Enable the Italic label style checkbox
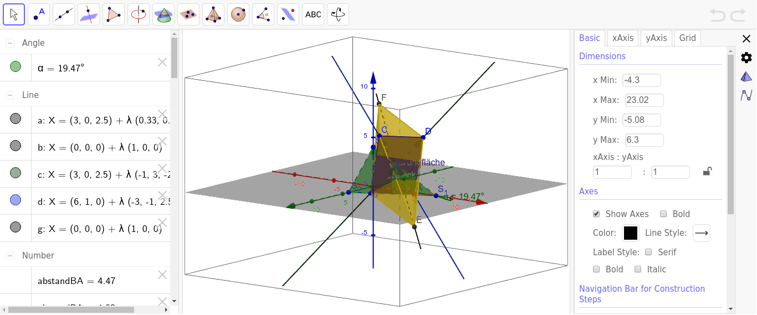 pyautogui.click(x=638, y=269)
